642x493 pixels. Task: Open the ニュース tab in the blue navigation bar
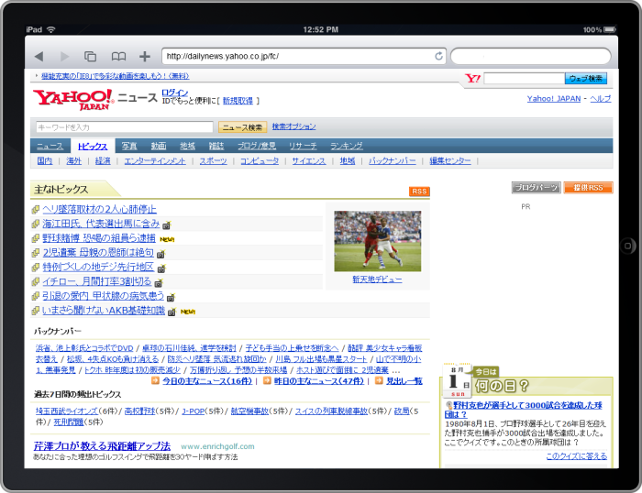(x=50, y=146)
